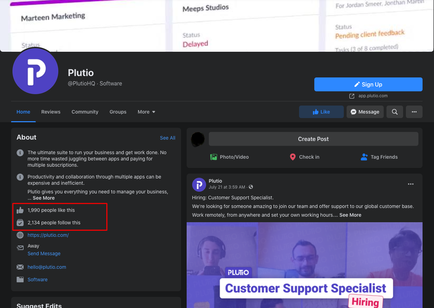
Task: Click See All in About section
Action: point(168,138)
